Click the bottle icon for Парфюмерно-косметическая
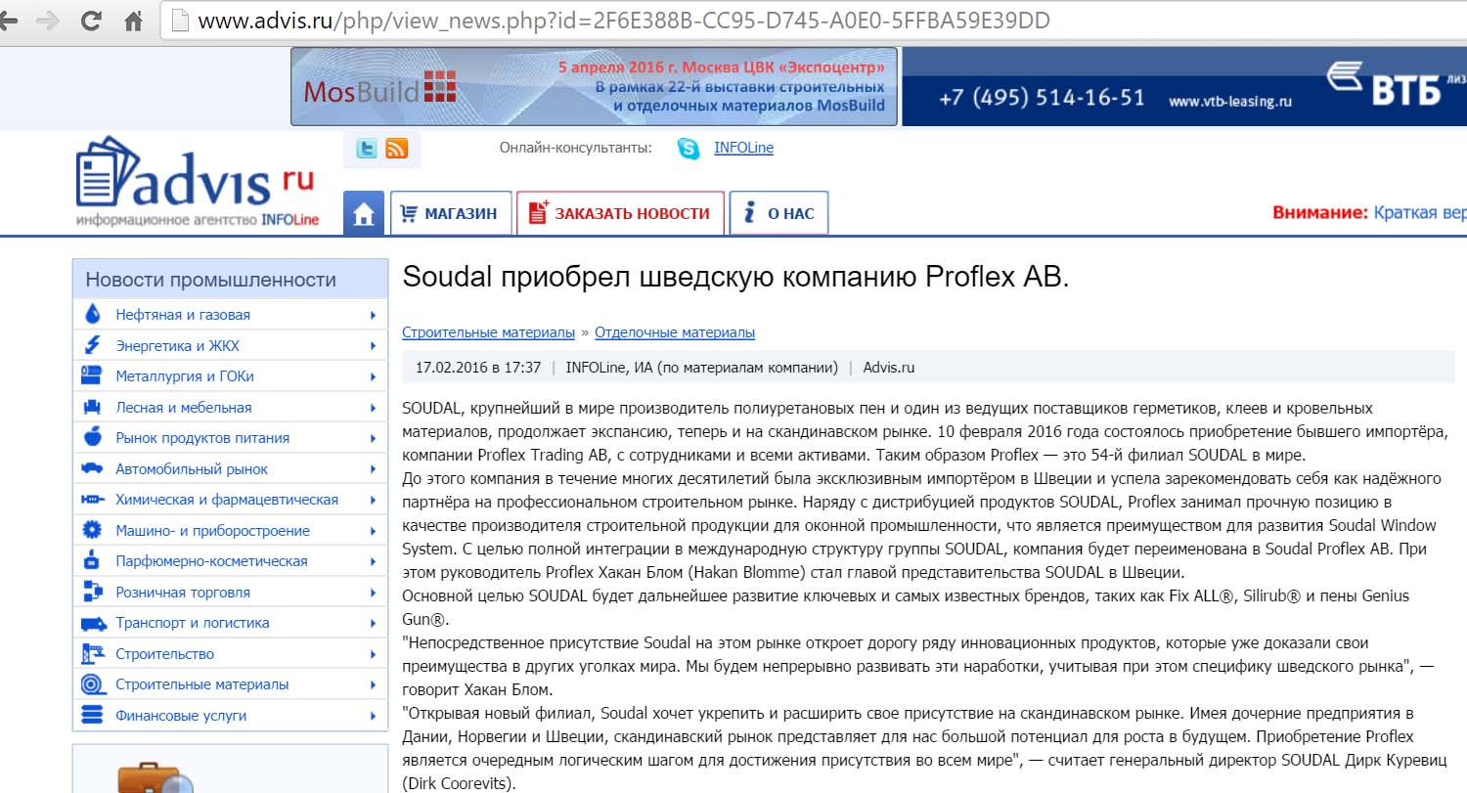Image resolution: width=1467 pixels, height=793 pixels. pyautogui.click(x=93, y=560)
